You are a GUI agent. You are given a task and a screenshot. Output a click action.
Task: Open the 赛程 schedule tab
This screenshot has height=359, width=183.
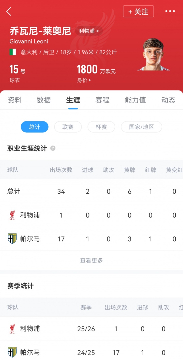(102, 100)
